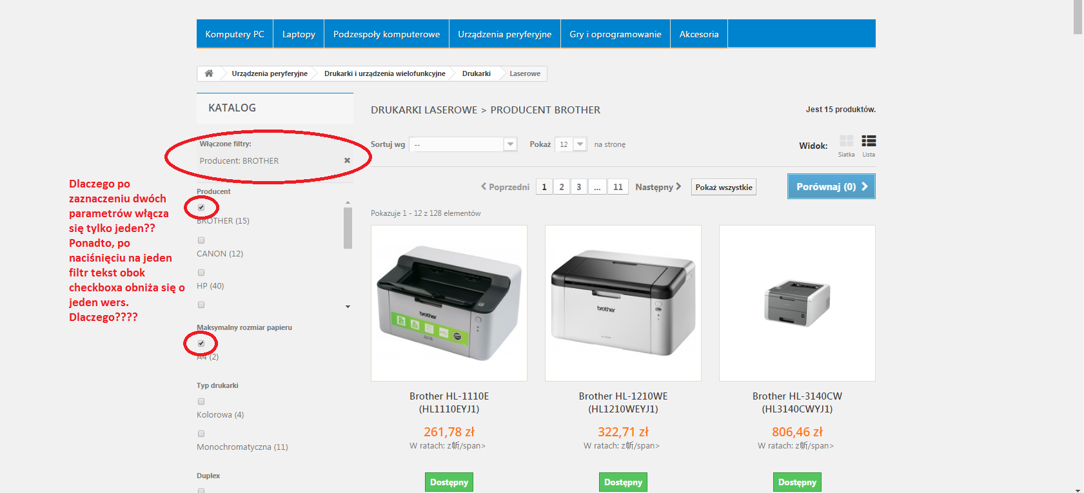Click the Producent filter list scrollbar thumb
The image size is (1084, 493).
tap(348, 227)
